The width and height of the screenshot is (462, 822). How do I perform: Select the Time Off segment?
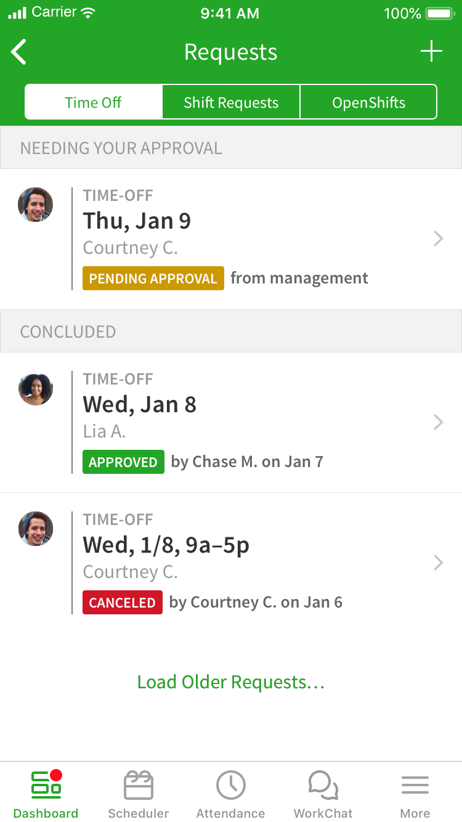(x=94, y=102)
